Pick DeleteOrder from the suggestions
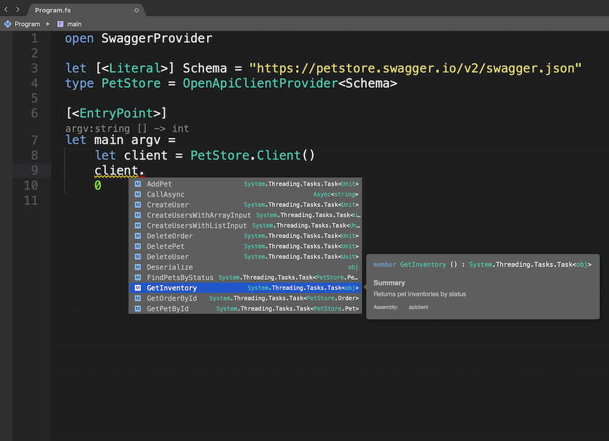The height and width of the screenshot is (441, 609). coord(245,236)
